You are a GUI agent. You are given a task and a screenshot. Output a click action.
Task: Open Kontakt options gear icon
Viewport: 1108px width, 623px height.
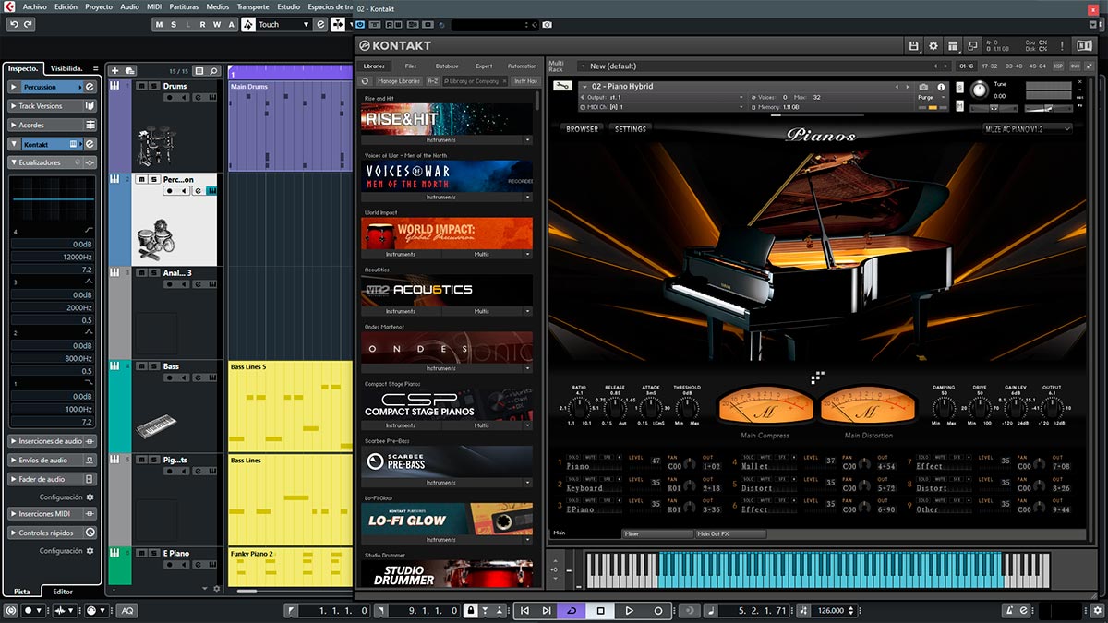933,45
